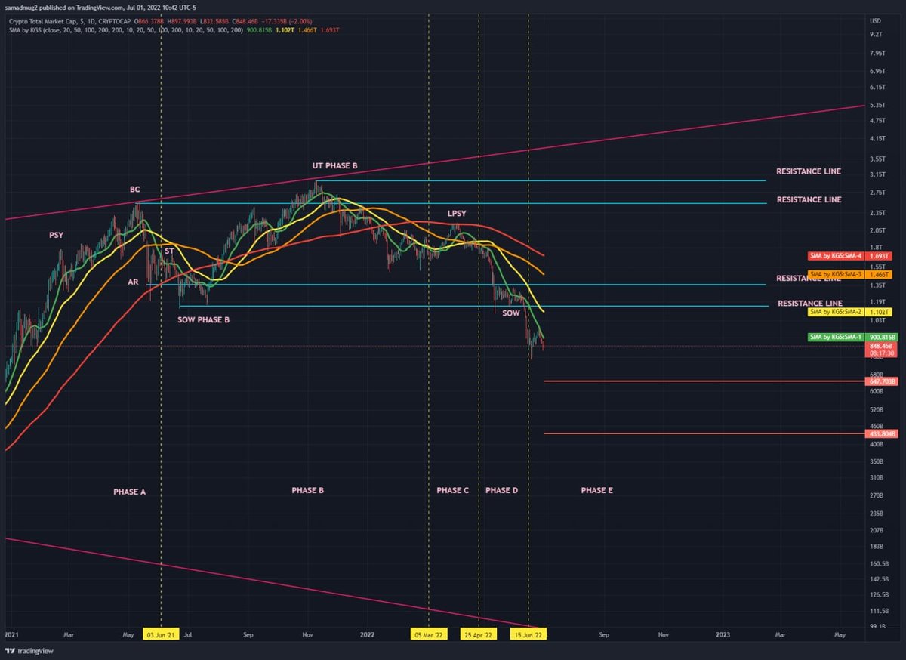
Task: Select the ST chart label
Action: 170,250
